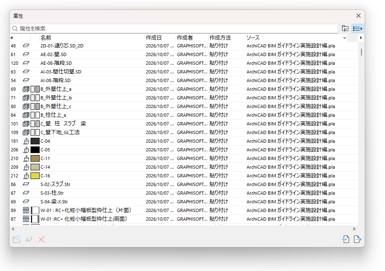Click 貼り付け cell in the C-05 row
Viewport: 385px width, 271px height.
(x=219, y=150)
